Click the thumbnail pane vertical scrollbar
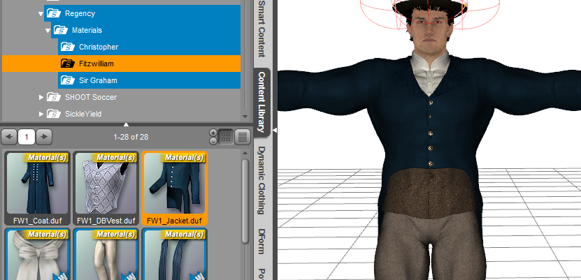This screenshot has height=280, width=581. coord(245,201)
